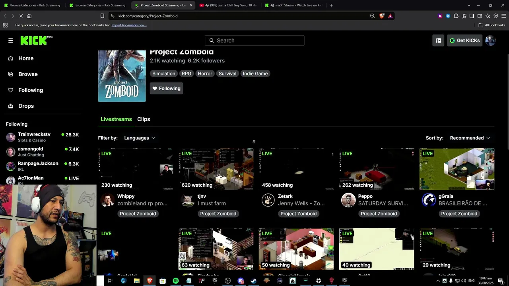Open Browse in Kick sidebar
The width and height of the screenshot is (509, 286).
click(28, 74)
